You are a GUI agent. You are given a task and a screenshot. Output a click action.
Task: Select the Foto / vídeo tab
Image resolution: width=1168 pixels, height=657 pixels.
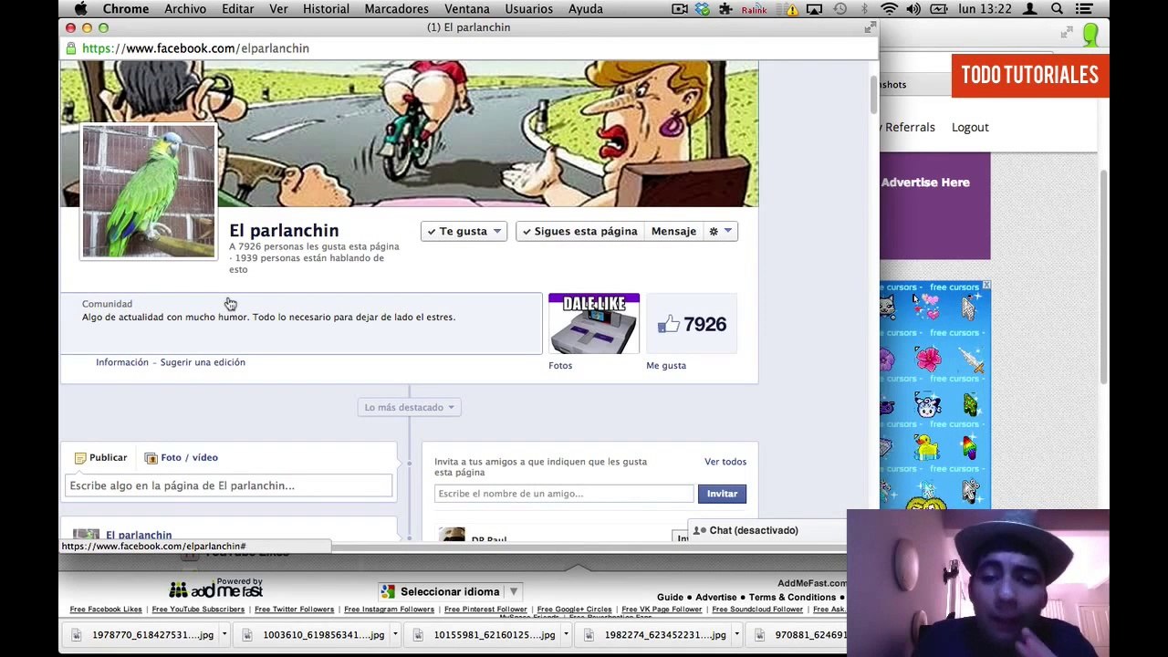(x=181, y=457)
